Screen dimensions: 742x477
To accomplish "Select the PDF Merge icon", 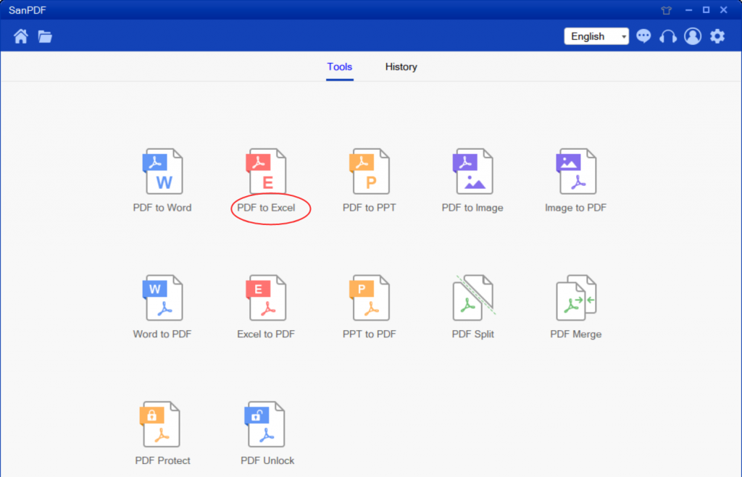I will (576, 297).
